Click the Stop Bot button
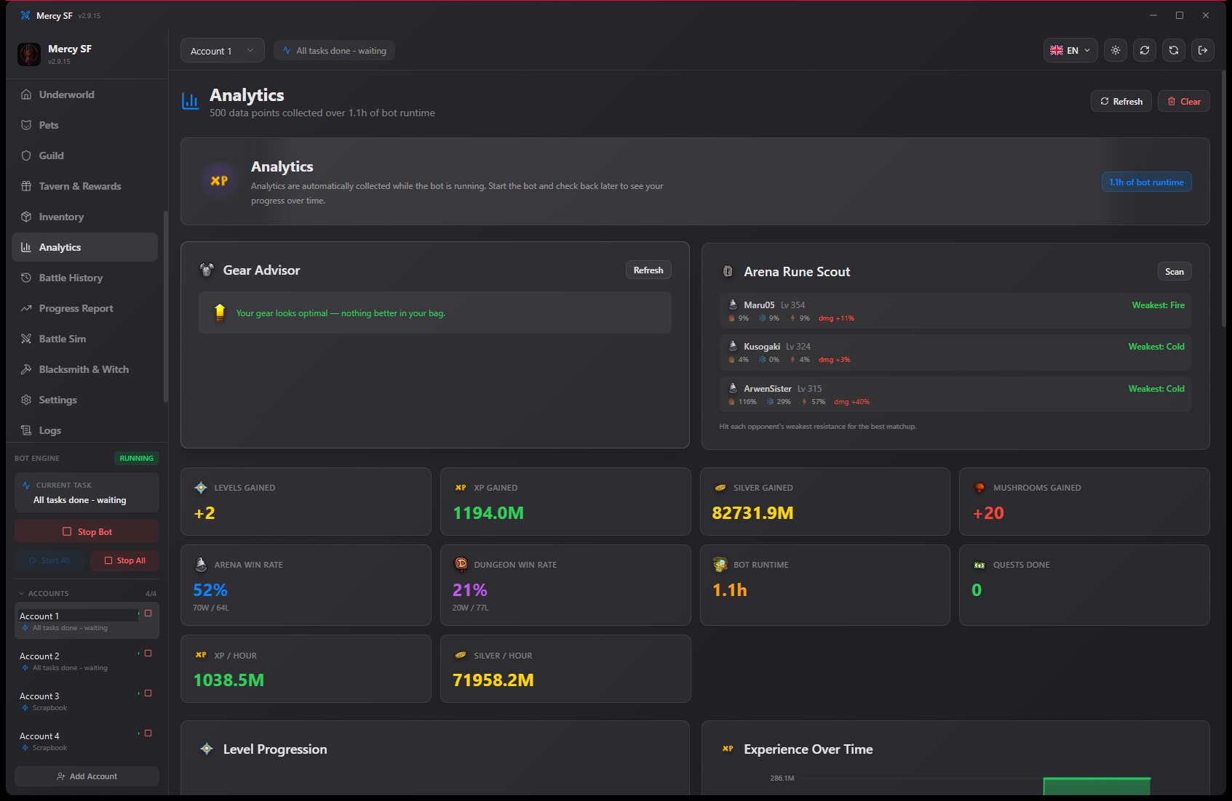The width and height of the screenshot is (1232, 801). point(87,532)
